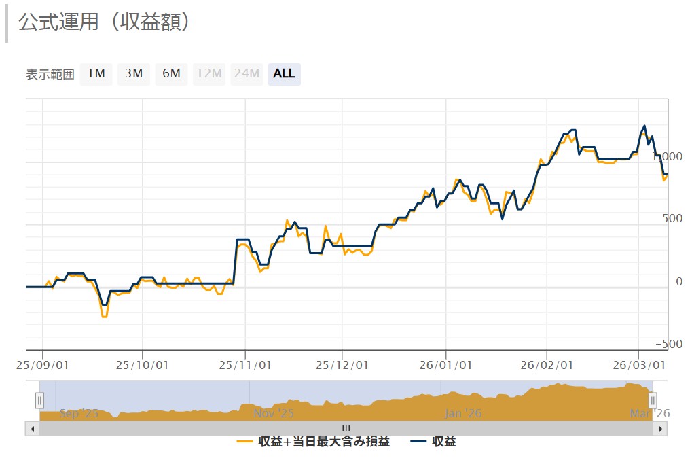Click the left navigator handle
The width and height of the screenshot is (692, 458).
(39, 400)
